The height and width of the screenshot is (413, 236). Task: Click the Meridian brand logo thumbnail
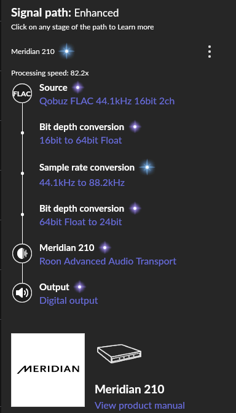pos(48,370)
